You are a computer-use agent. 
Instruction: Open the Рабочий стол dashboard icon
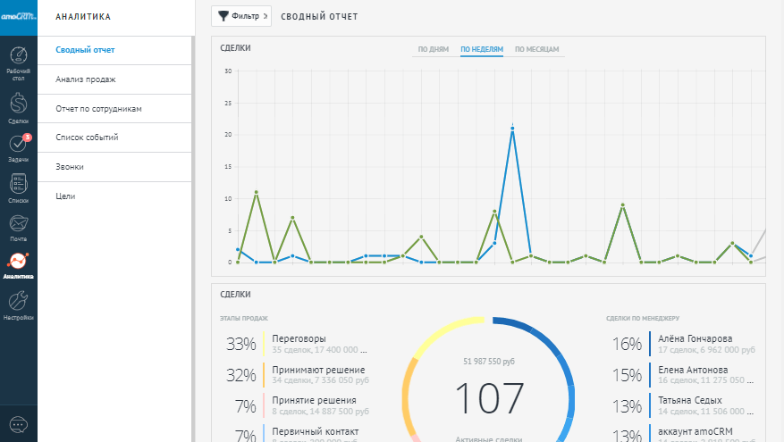pos(18,62)
